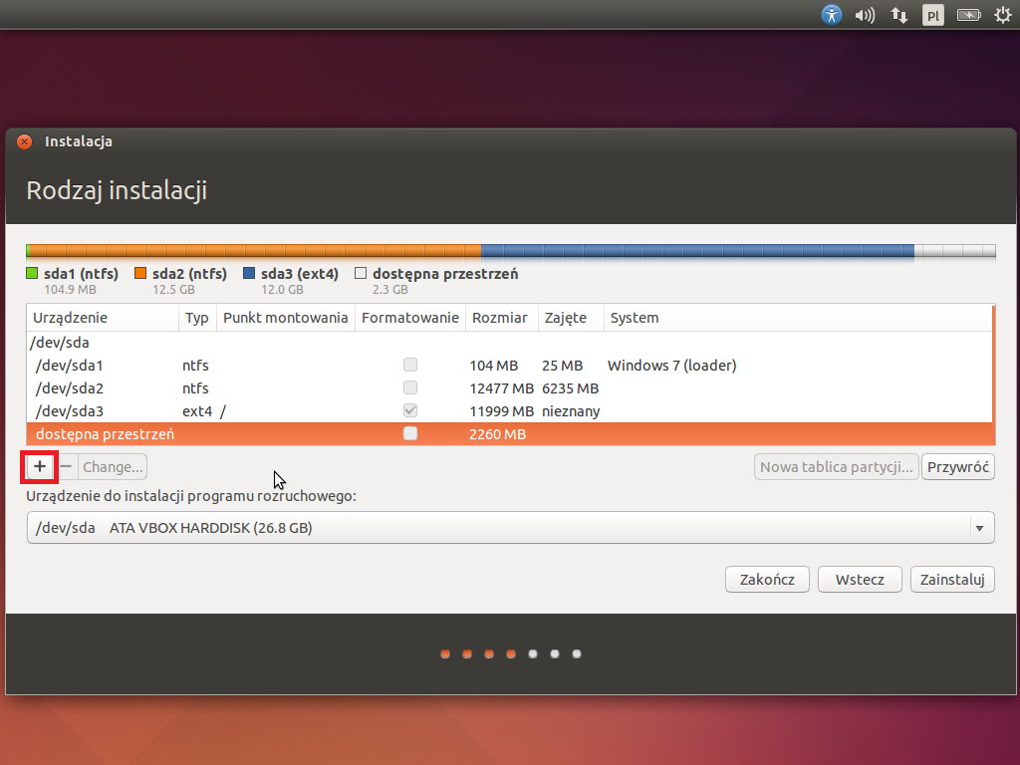
Task: Click the Wstecz button
Action: tap(860, 580)
